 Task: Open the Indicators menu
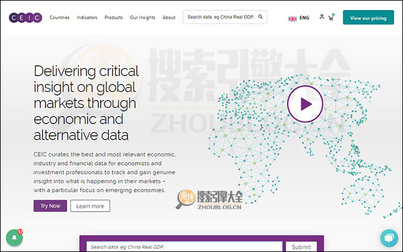pos(87,17)
